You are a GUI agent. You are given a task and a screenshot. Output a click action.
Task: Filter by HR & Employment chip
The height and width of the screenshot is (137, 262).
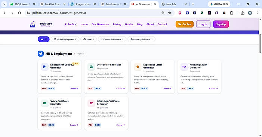tap(65, 39)
